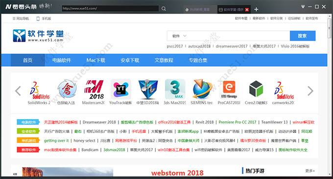Open the Mastercam 2018 icon

click(94, 89)
